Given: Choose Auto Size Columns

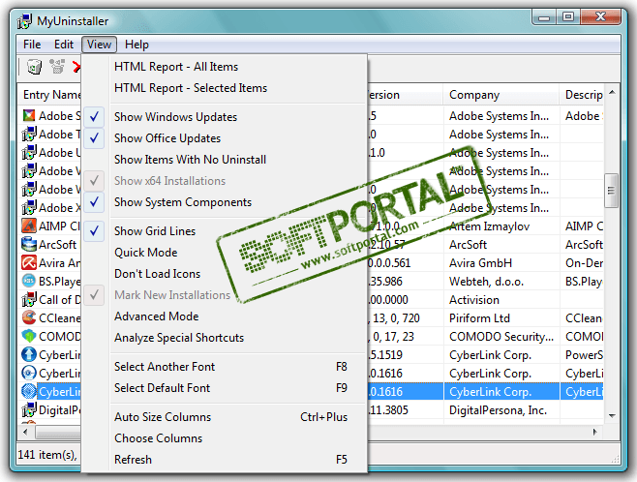Looking at the screenshot, I should pos(224,417).
